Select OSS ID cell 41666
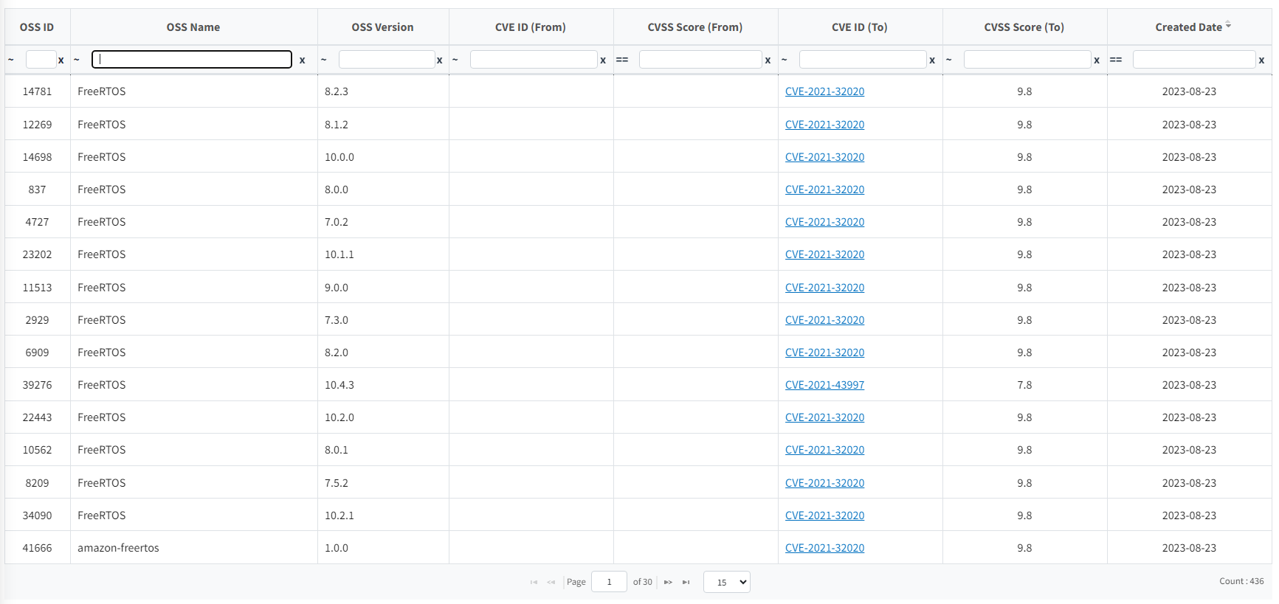Image resolution: width=1279 pixels, height=604 pixels. click(x=37, y=548)
